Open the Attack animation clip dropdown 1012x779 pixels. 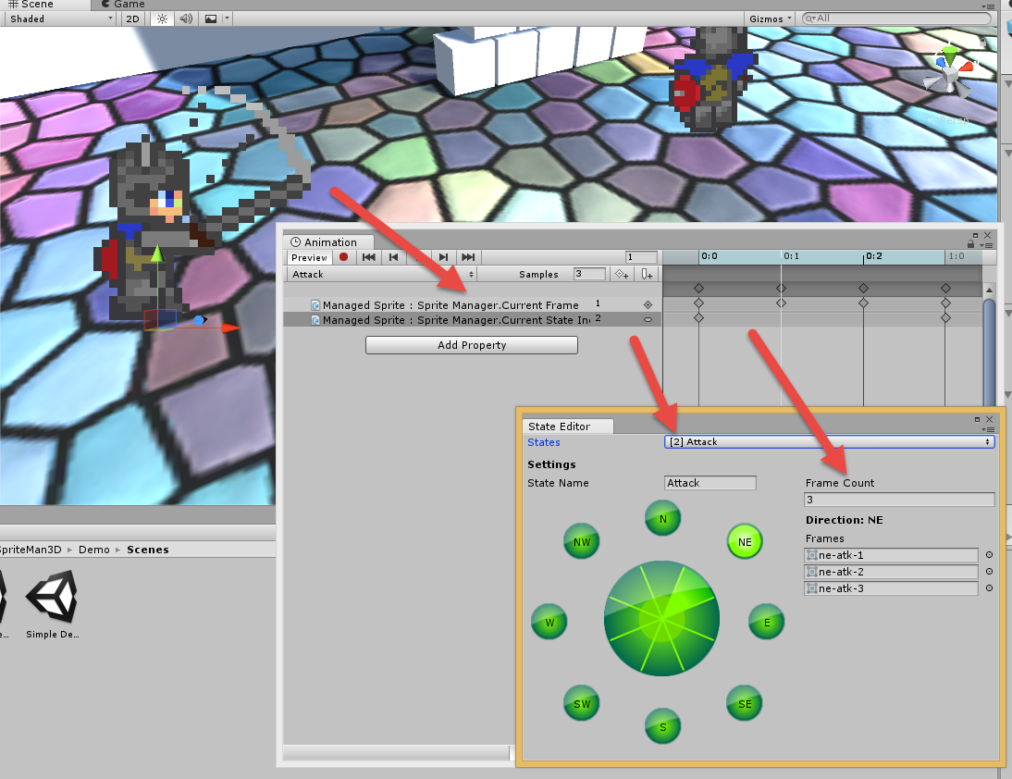point(382,275)
